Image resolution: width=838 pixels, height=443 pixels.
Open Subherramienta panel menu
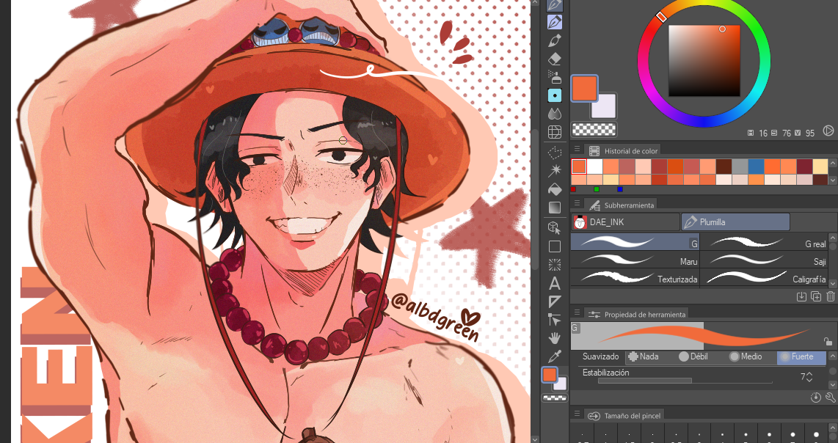pyautogui.click(x=578, y=203)
